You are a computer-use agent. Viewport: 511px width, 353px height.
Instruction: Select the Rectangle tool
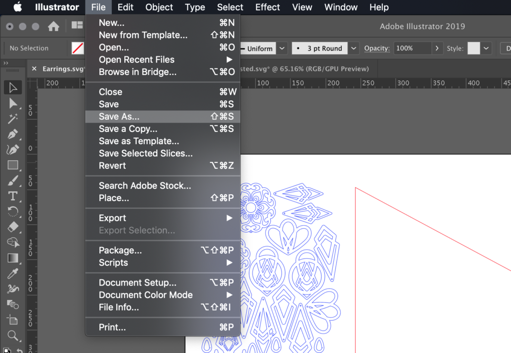[x=12, y=165]
